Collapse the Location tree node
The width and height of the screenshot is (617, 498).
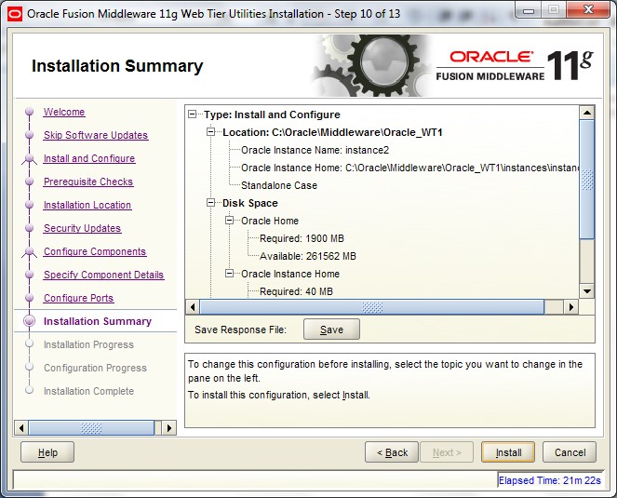click(x=211, y=132)
